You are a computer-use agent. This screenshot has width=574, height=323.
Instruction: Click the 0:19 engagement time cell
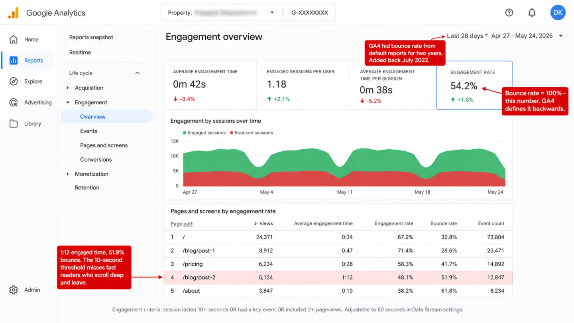point(347,291)
